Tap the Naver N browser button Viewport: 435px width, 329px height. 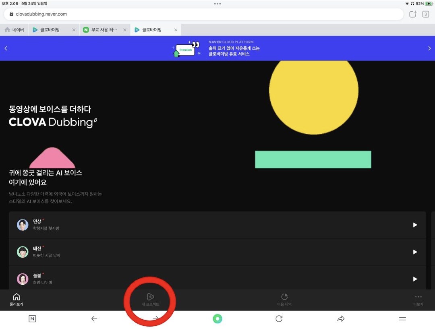[x=32, y=319]
